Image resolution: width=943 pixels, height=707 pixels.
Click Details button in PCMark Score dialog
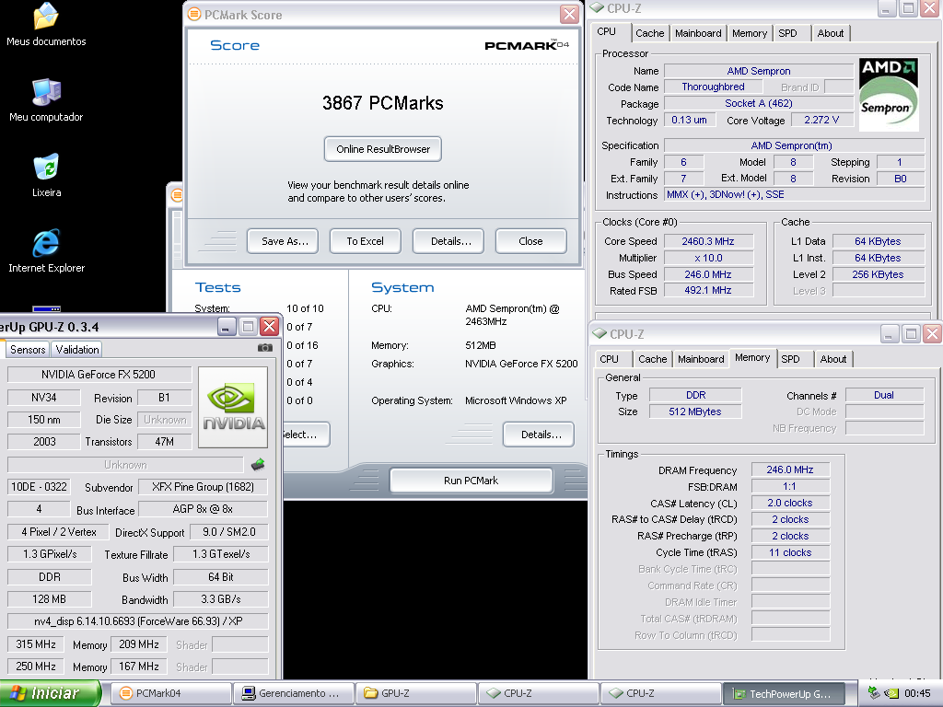click(448, 241)
